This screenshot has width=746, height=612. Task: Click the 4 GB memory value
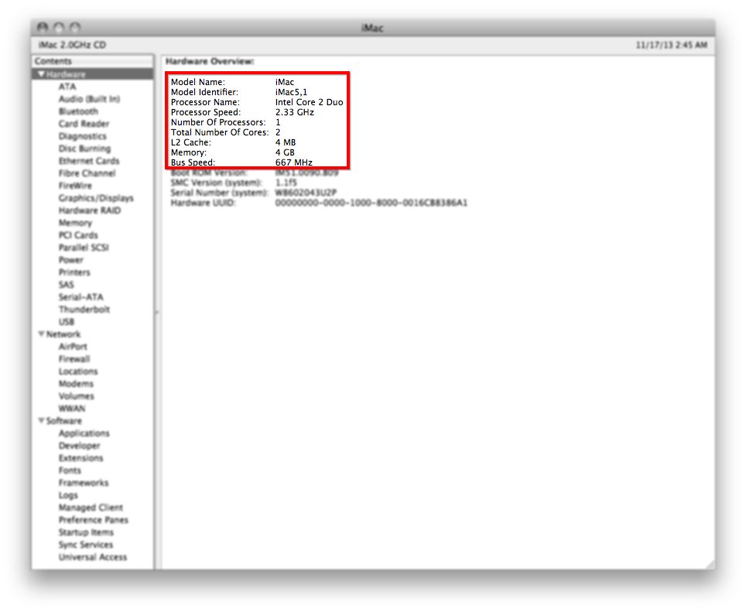point(285,152)
